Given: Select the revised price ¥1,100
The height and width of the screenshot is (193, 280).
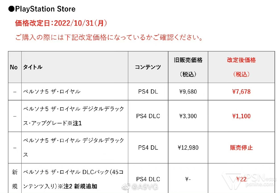Looking at the screenshot, I should [x=241, y=116].
